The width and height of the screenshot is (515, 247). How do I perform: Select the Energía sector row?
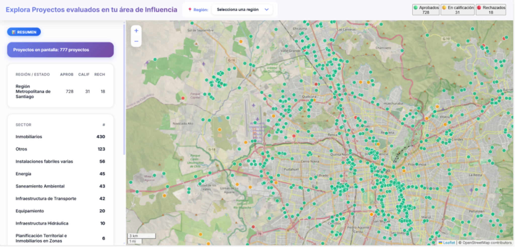(60, 174)
